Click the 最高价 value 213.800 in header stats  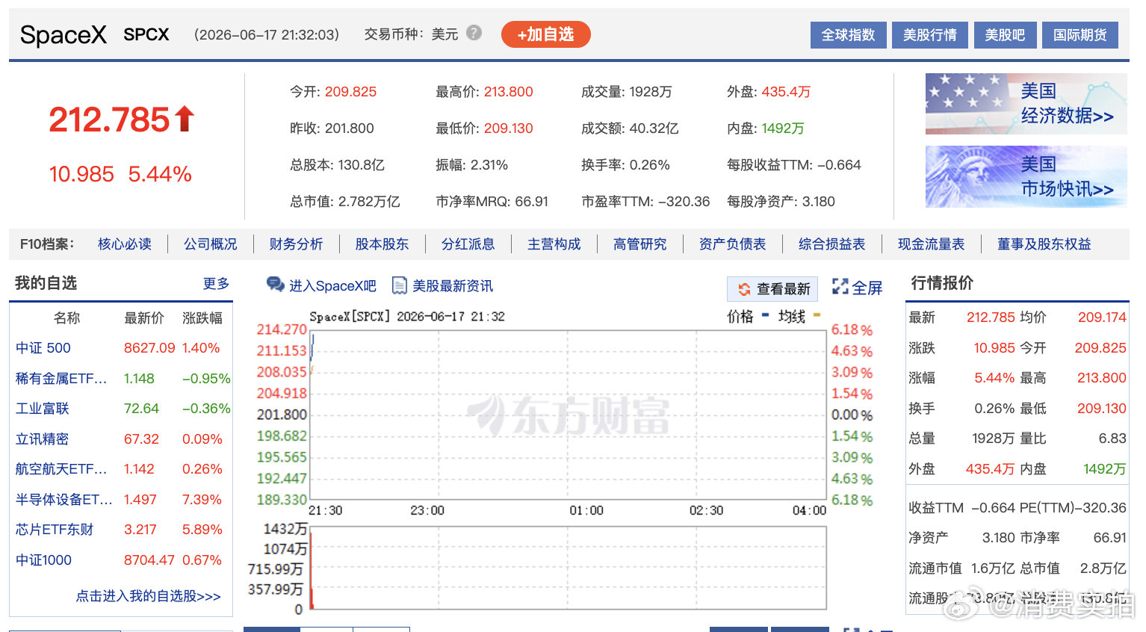pyautogui.click(x=508, y=92)
